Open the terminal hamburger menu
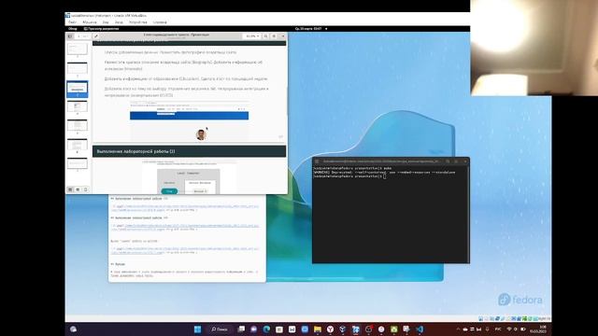Viewport: 598px width, 336px height. [x=456, y=161]
